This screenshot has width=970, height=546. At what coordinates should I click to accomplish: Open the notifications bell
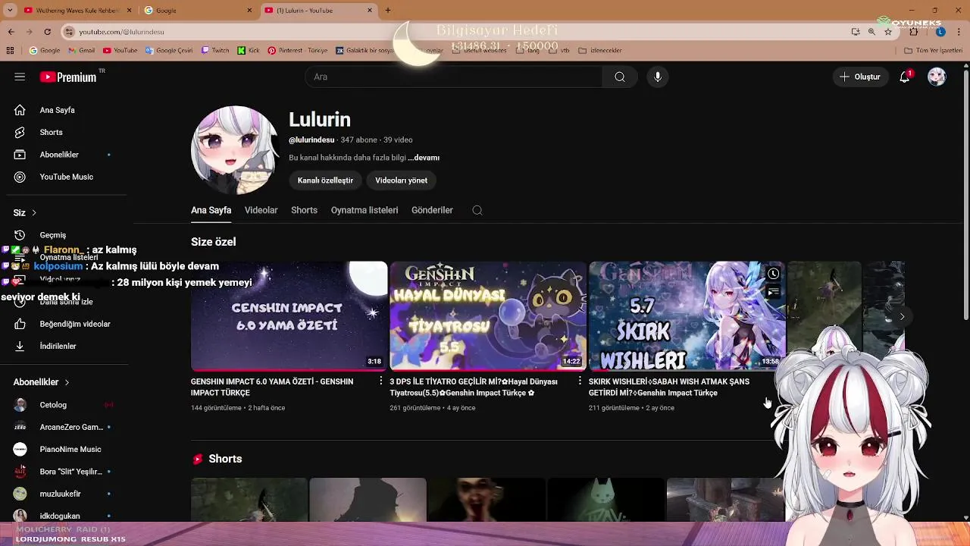[x=905, y=77]
